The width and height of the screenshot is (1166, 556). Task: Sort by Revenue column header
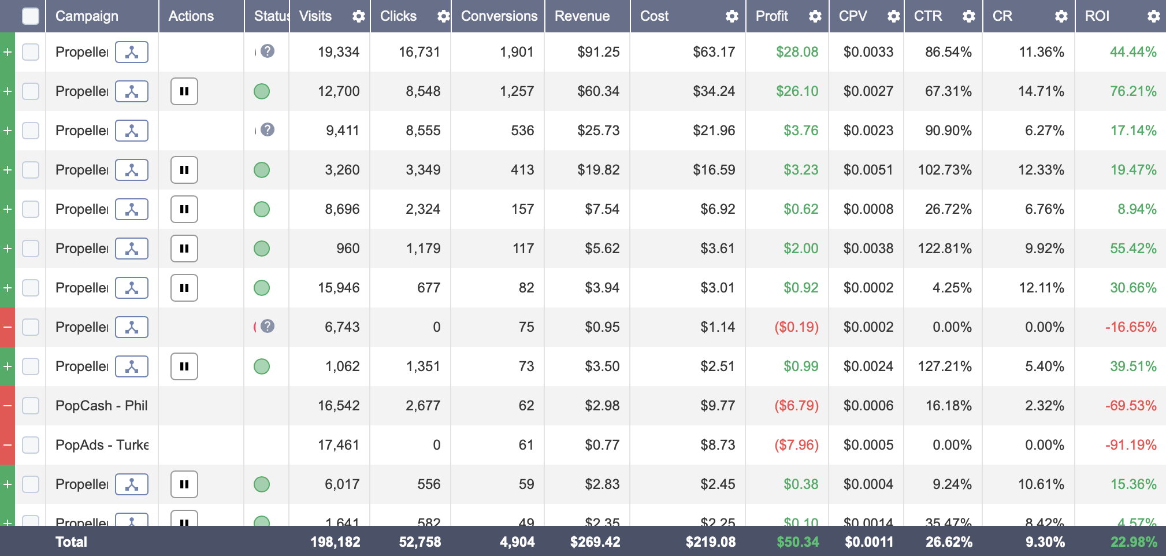coord(582,16)
